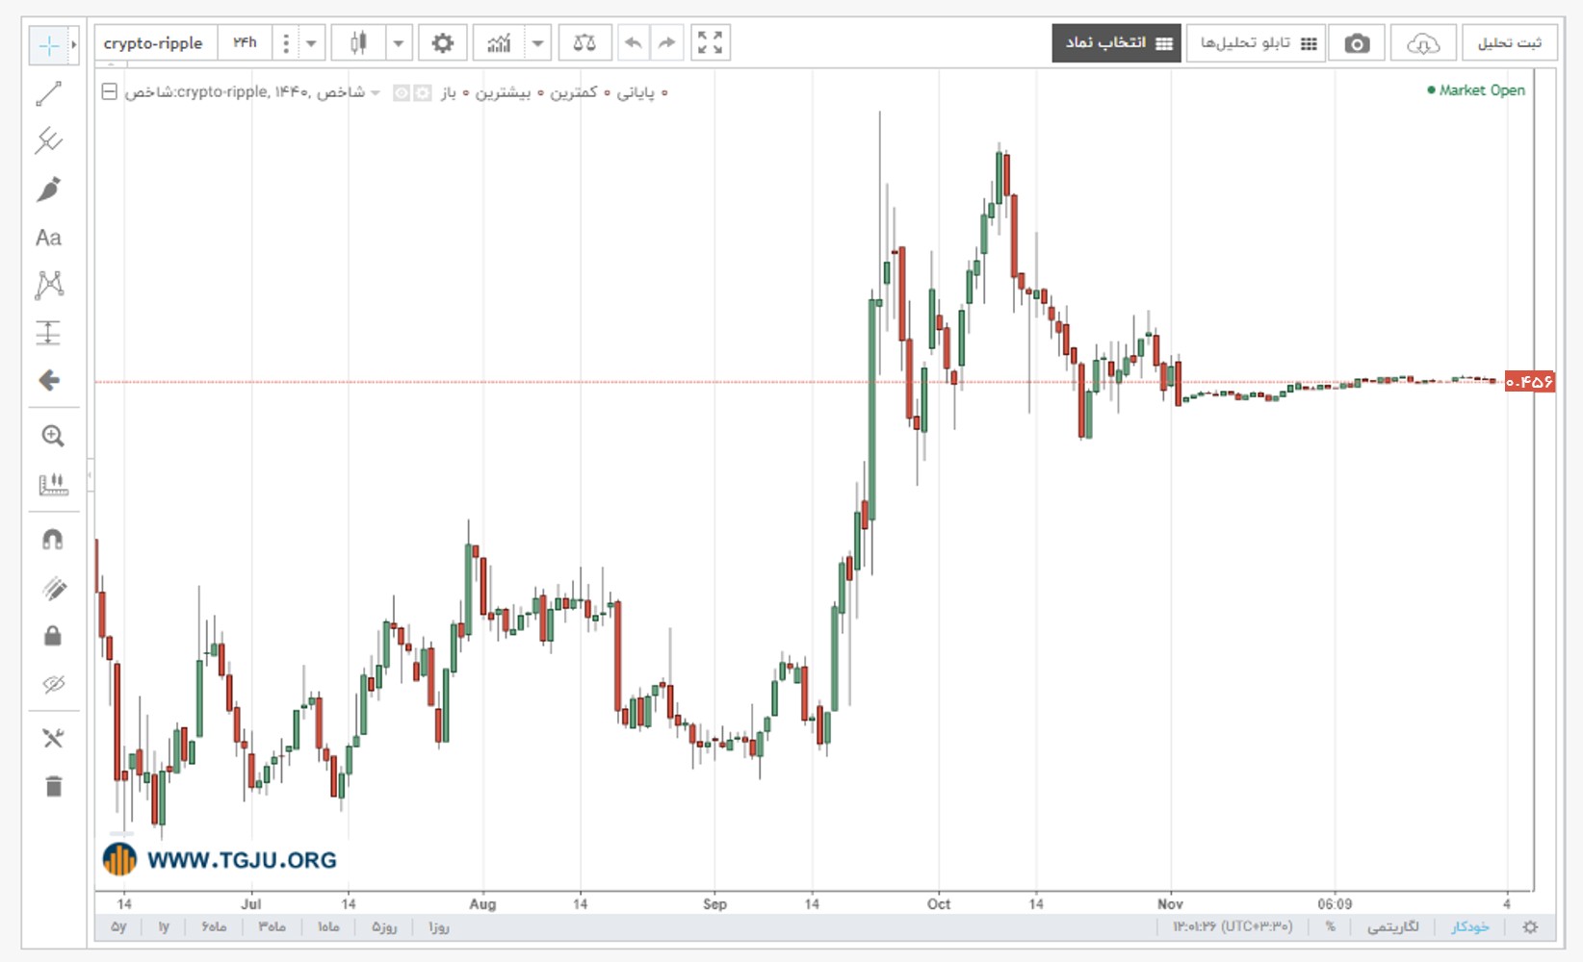This screenshot has width=1583, height=962.
Task: Hide all drawing tools eye icon
Action: tap(53, 684)
